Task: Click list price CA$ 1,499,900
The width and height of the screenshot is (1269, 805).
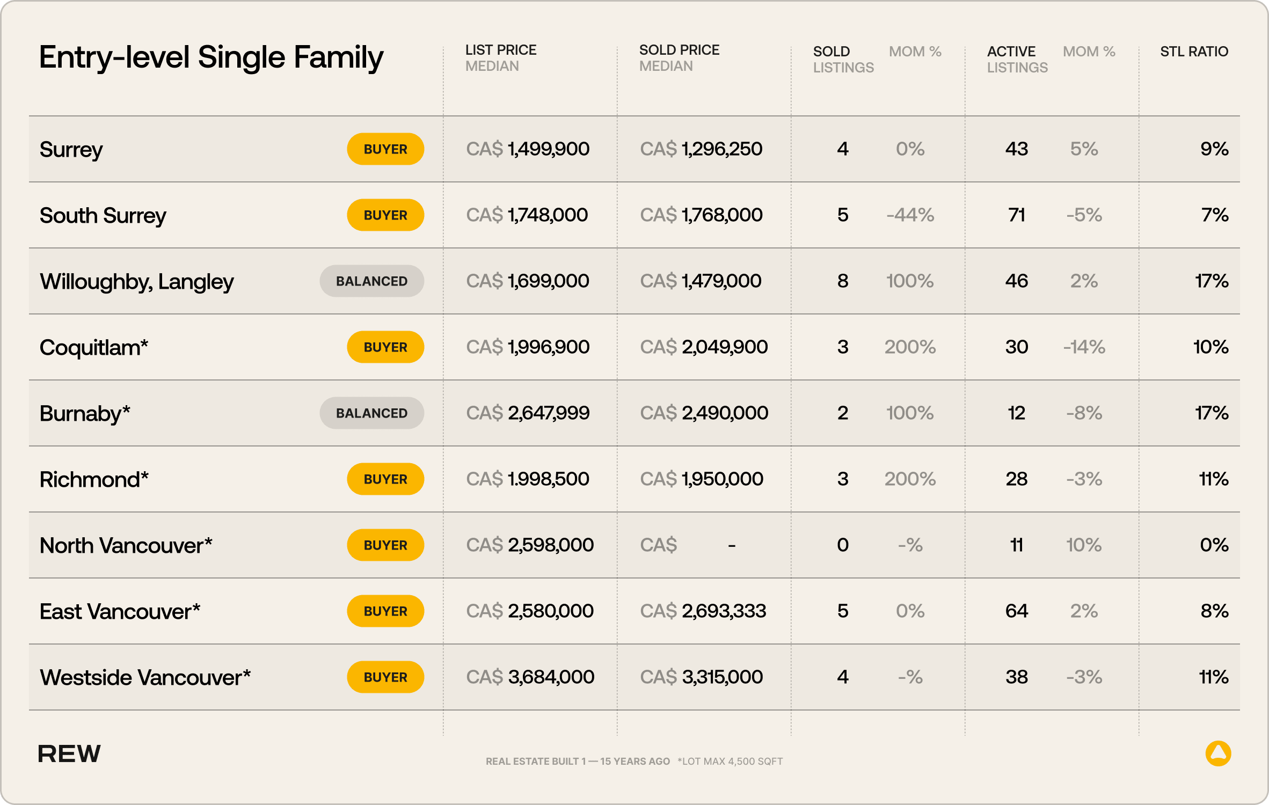Action: (528, 149)
